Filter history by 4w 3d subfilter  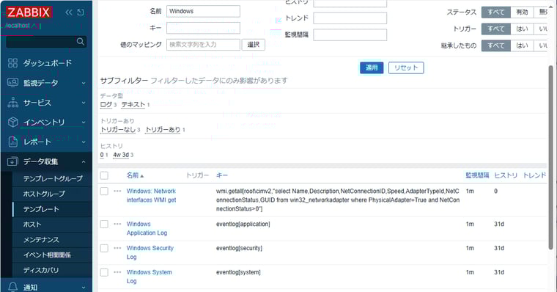coord(121,155)
